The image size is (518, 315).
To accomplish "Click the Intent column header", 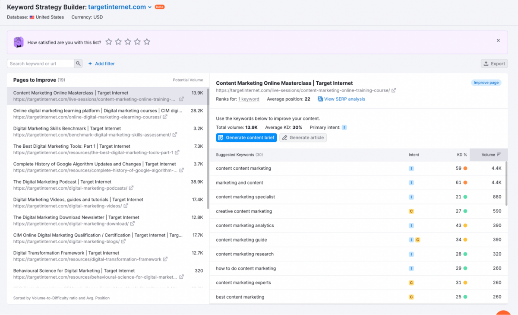I will pos(414,155).
